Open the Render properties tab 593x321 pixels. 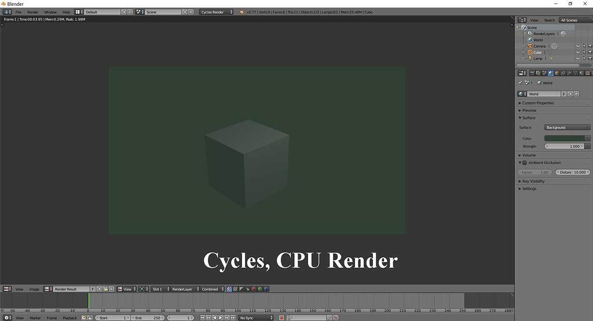point(532,73)
